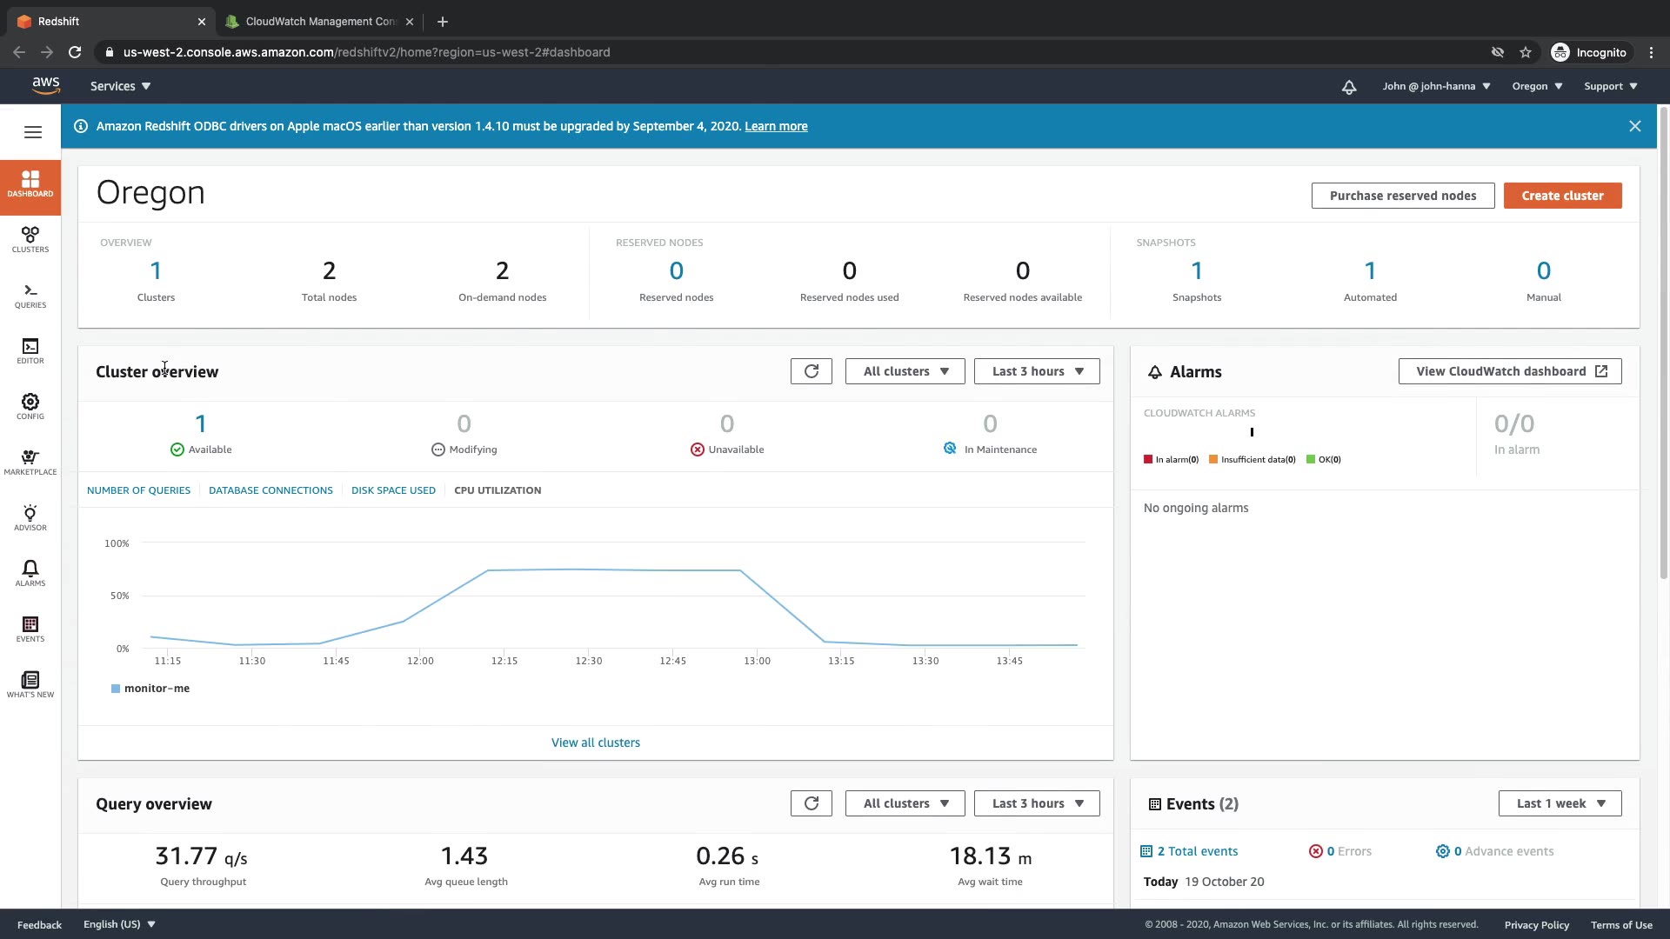Open the query Editor sidebar icon
Screen dimensions: 1670x939
pyautogui.click(x=30, y=350)
